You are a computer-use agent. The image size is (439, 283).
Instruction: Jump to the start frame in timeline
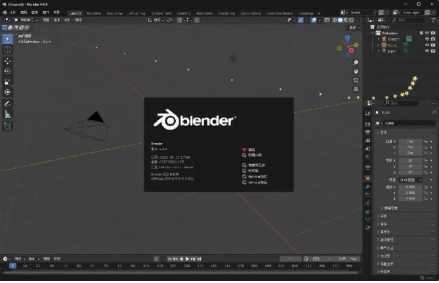(169, 259)
